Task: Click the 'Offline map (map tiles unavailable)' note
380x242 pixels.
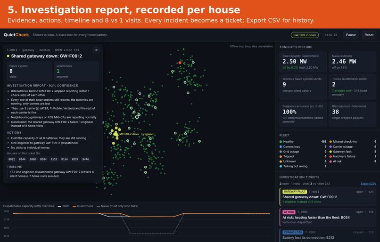Action: pyautogui.click(x=251, y=46)
